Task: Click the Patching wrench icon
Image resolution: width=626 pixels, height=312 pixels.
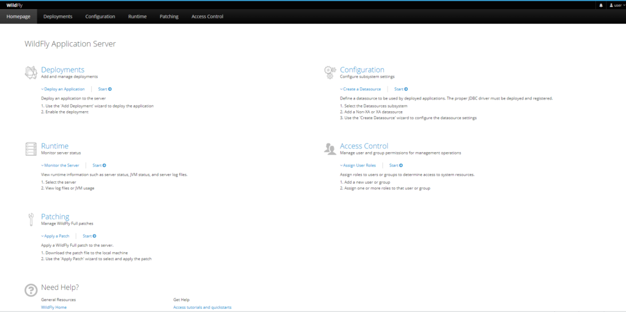Action: (31, 219)
